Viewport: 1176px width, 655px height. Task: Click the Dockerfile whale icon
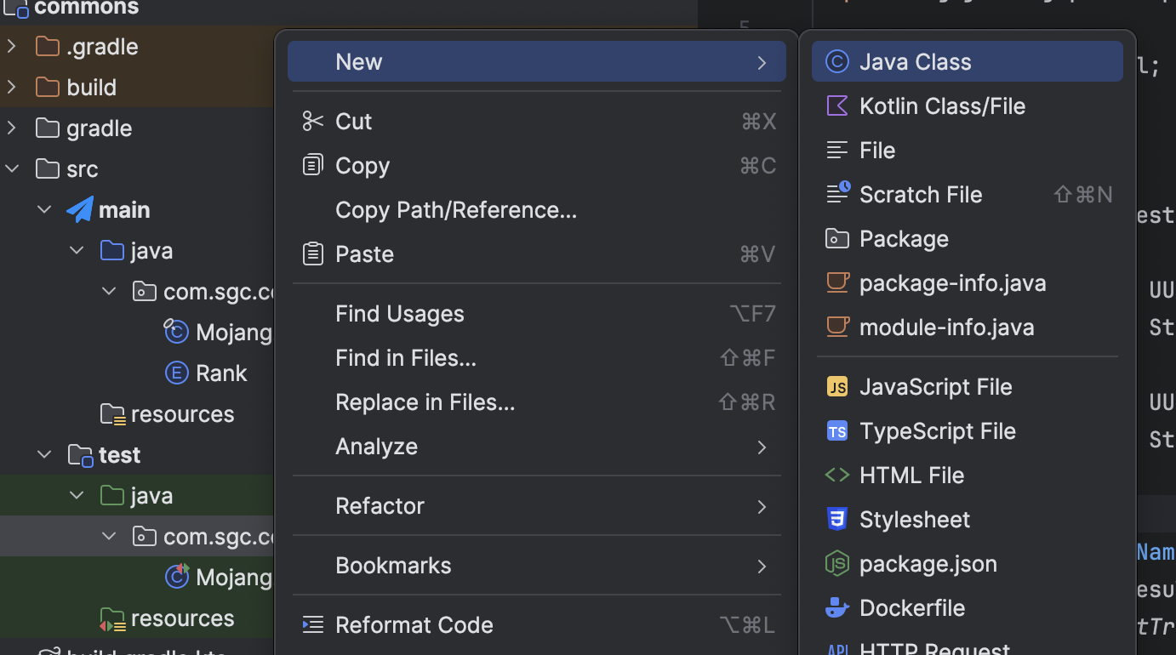(x=837, y=608)
